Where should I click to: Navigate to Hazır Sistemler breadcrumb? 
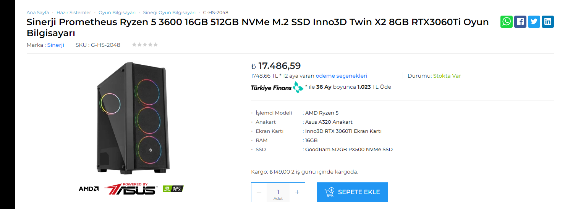click(74, 13)
